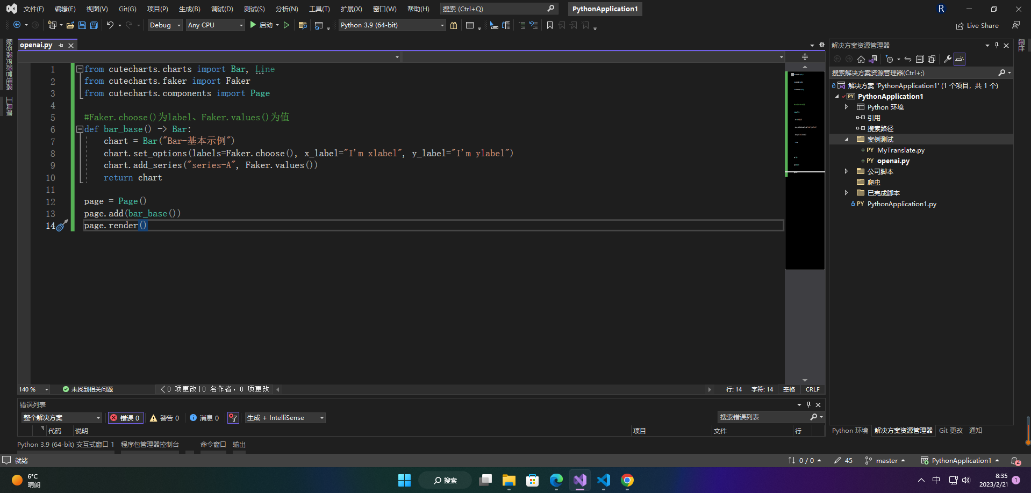Toggle the error list build filter icon

(233, 418)
